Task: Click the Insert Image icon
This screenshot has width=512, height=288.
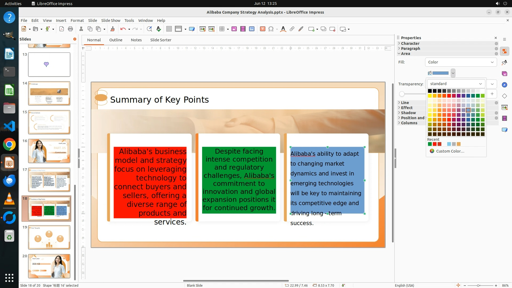Action: [234, 29]
